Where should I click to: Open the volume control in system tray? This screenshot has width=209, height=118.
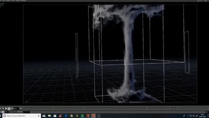tap(194, 116)
